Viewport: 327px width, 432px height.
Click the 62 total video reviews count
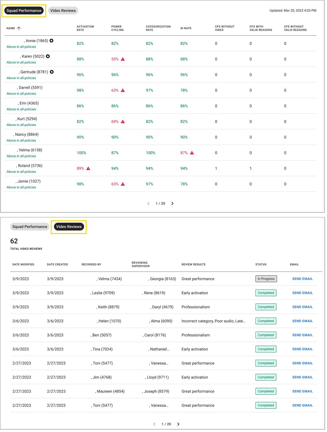pos(14,241)
